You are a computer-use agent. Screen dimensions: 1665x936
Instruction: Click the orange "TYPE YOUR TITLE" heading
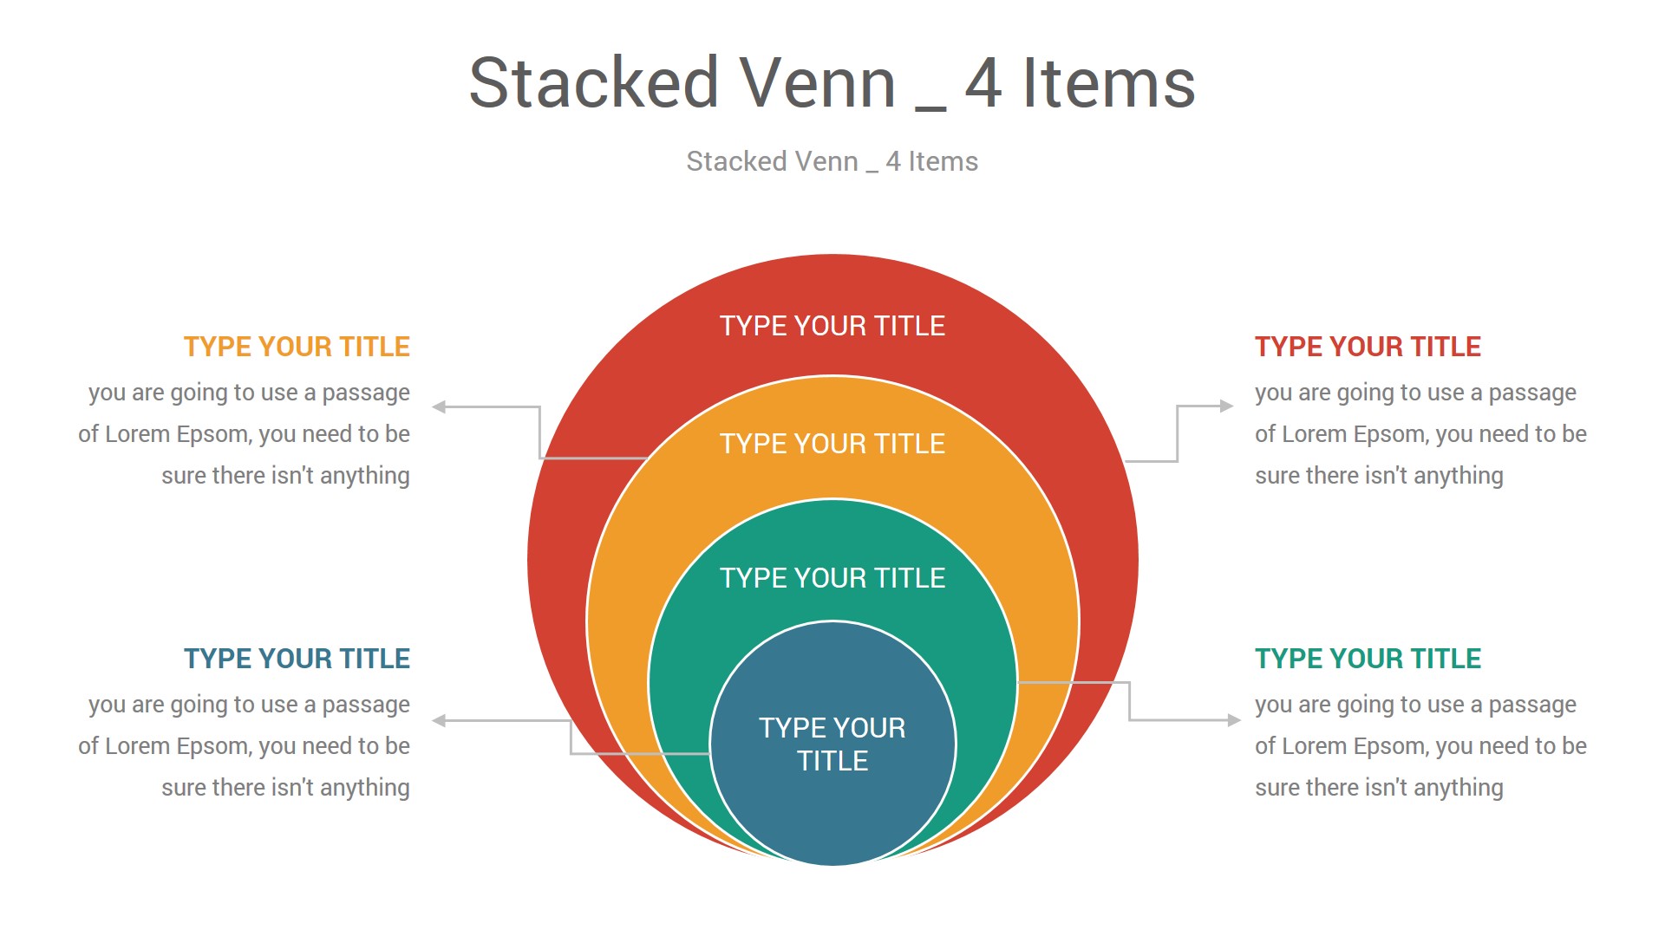(x=297, y=347)
